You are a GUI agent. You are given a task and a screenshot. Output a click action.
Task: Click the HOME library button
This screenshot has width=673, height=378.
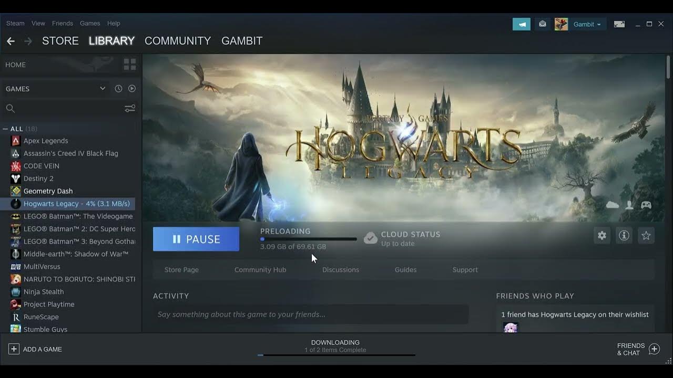click(16, 65)
